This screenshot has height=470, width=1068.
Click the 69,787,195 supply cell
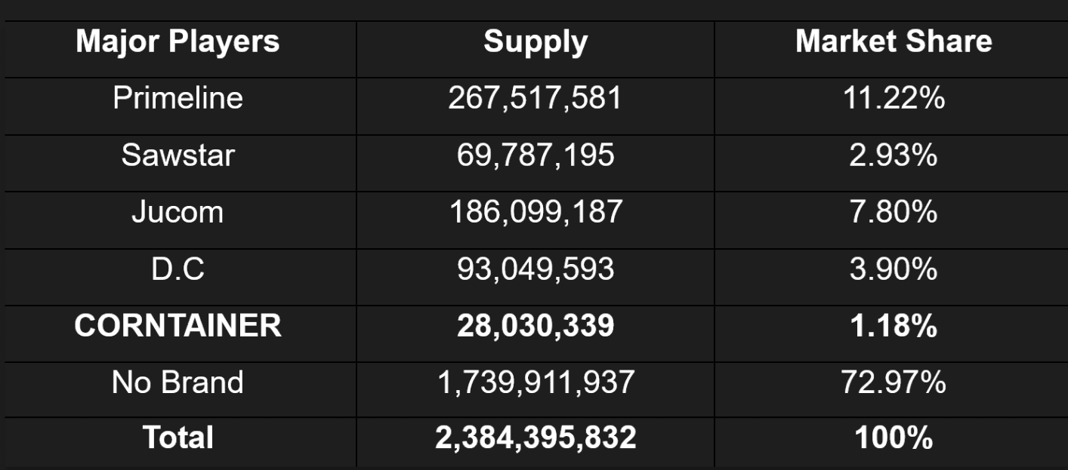click(x=536, y=155)
